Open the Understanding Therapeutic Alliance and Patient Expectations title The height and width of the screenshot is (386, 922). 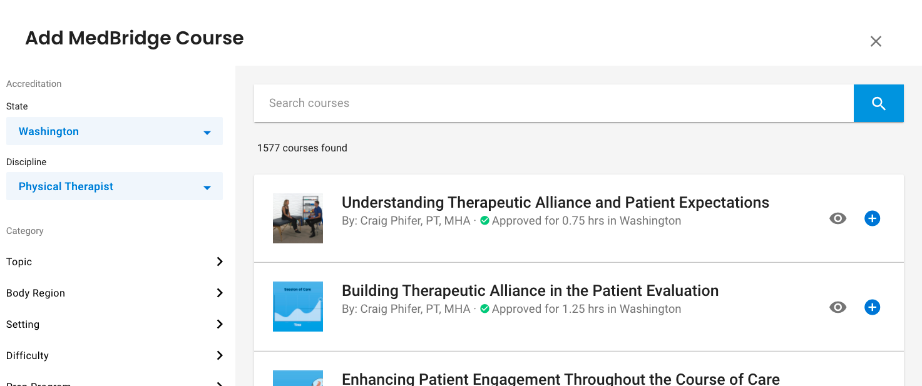(555, 203)
